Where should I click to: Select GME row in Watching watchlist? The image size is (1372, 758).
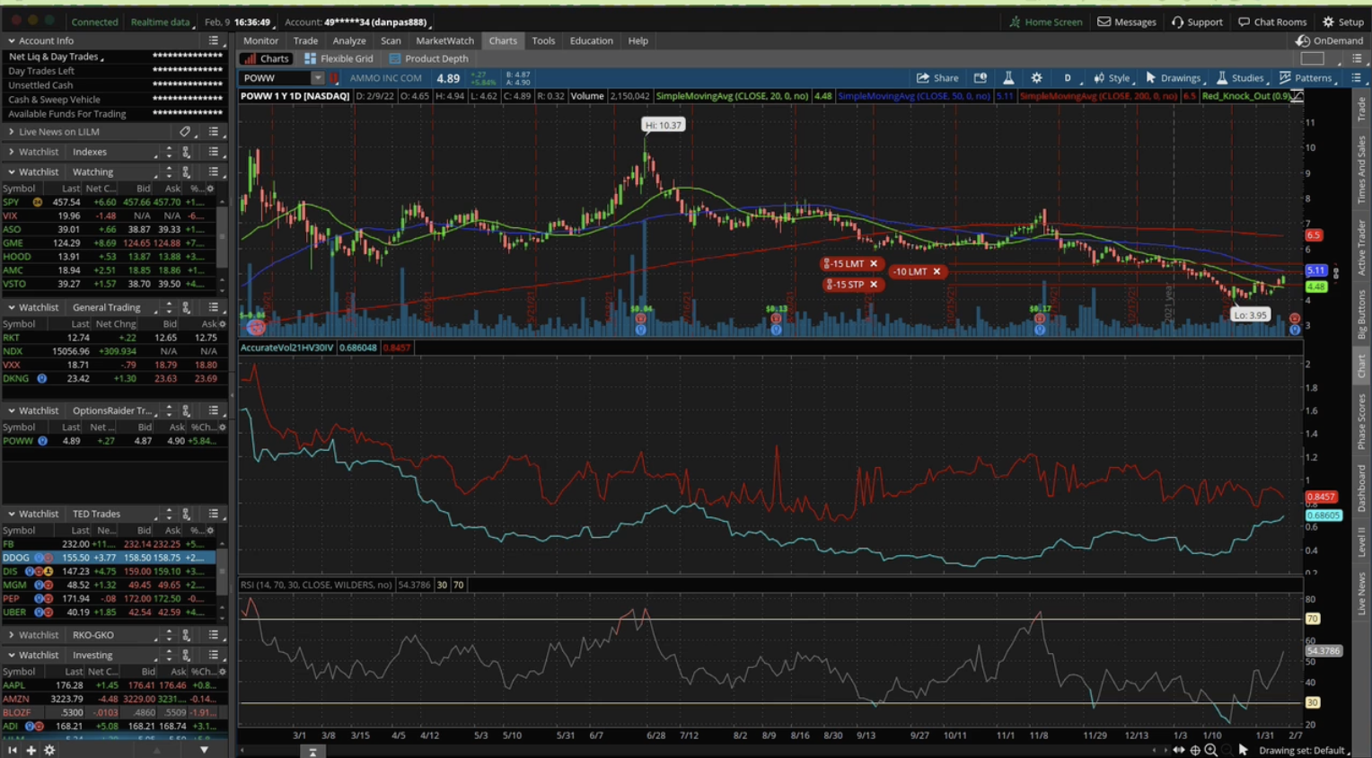[x=108, y=243]
